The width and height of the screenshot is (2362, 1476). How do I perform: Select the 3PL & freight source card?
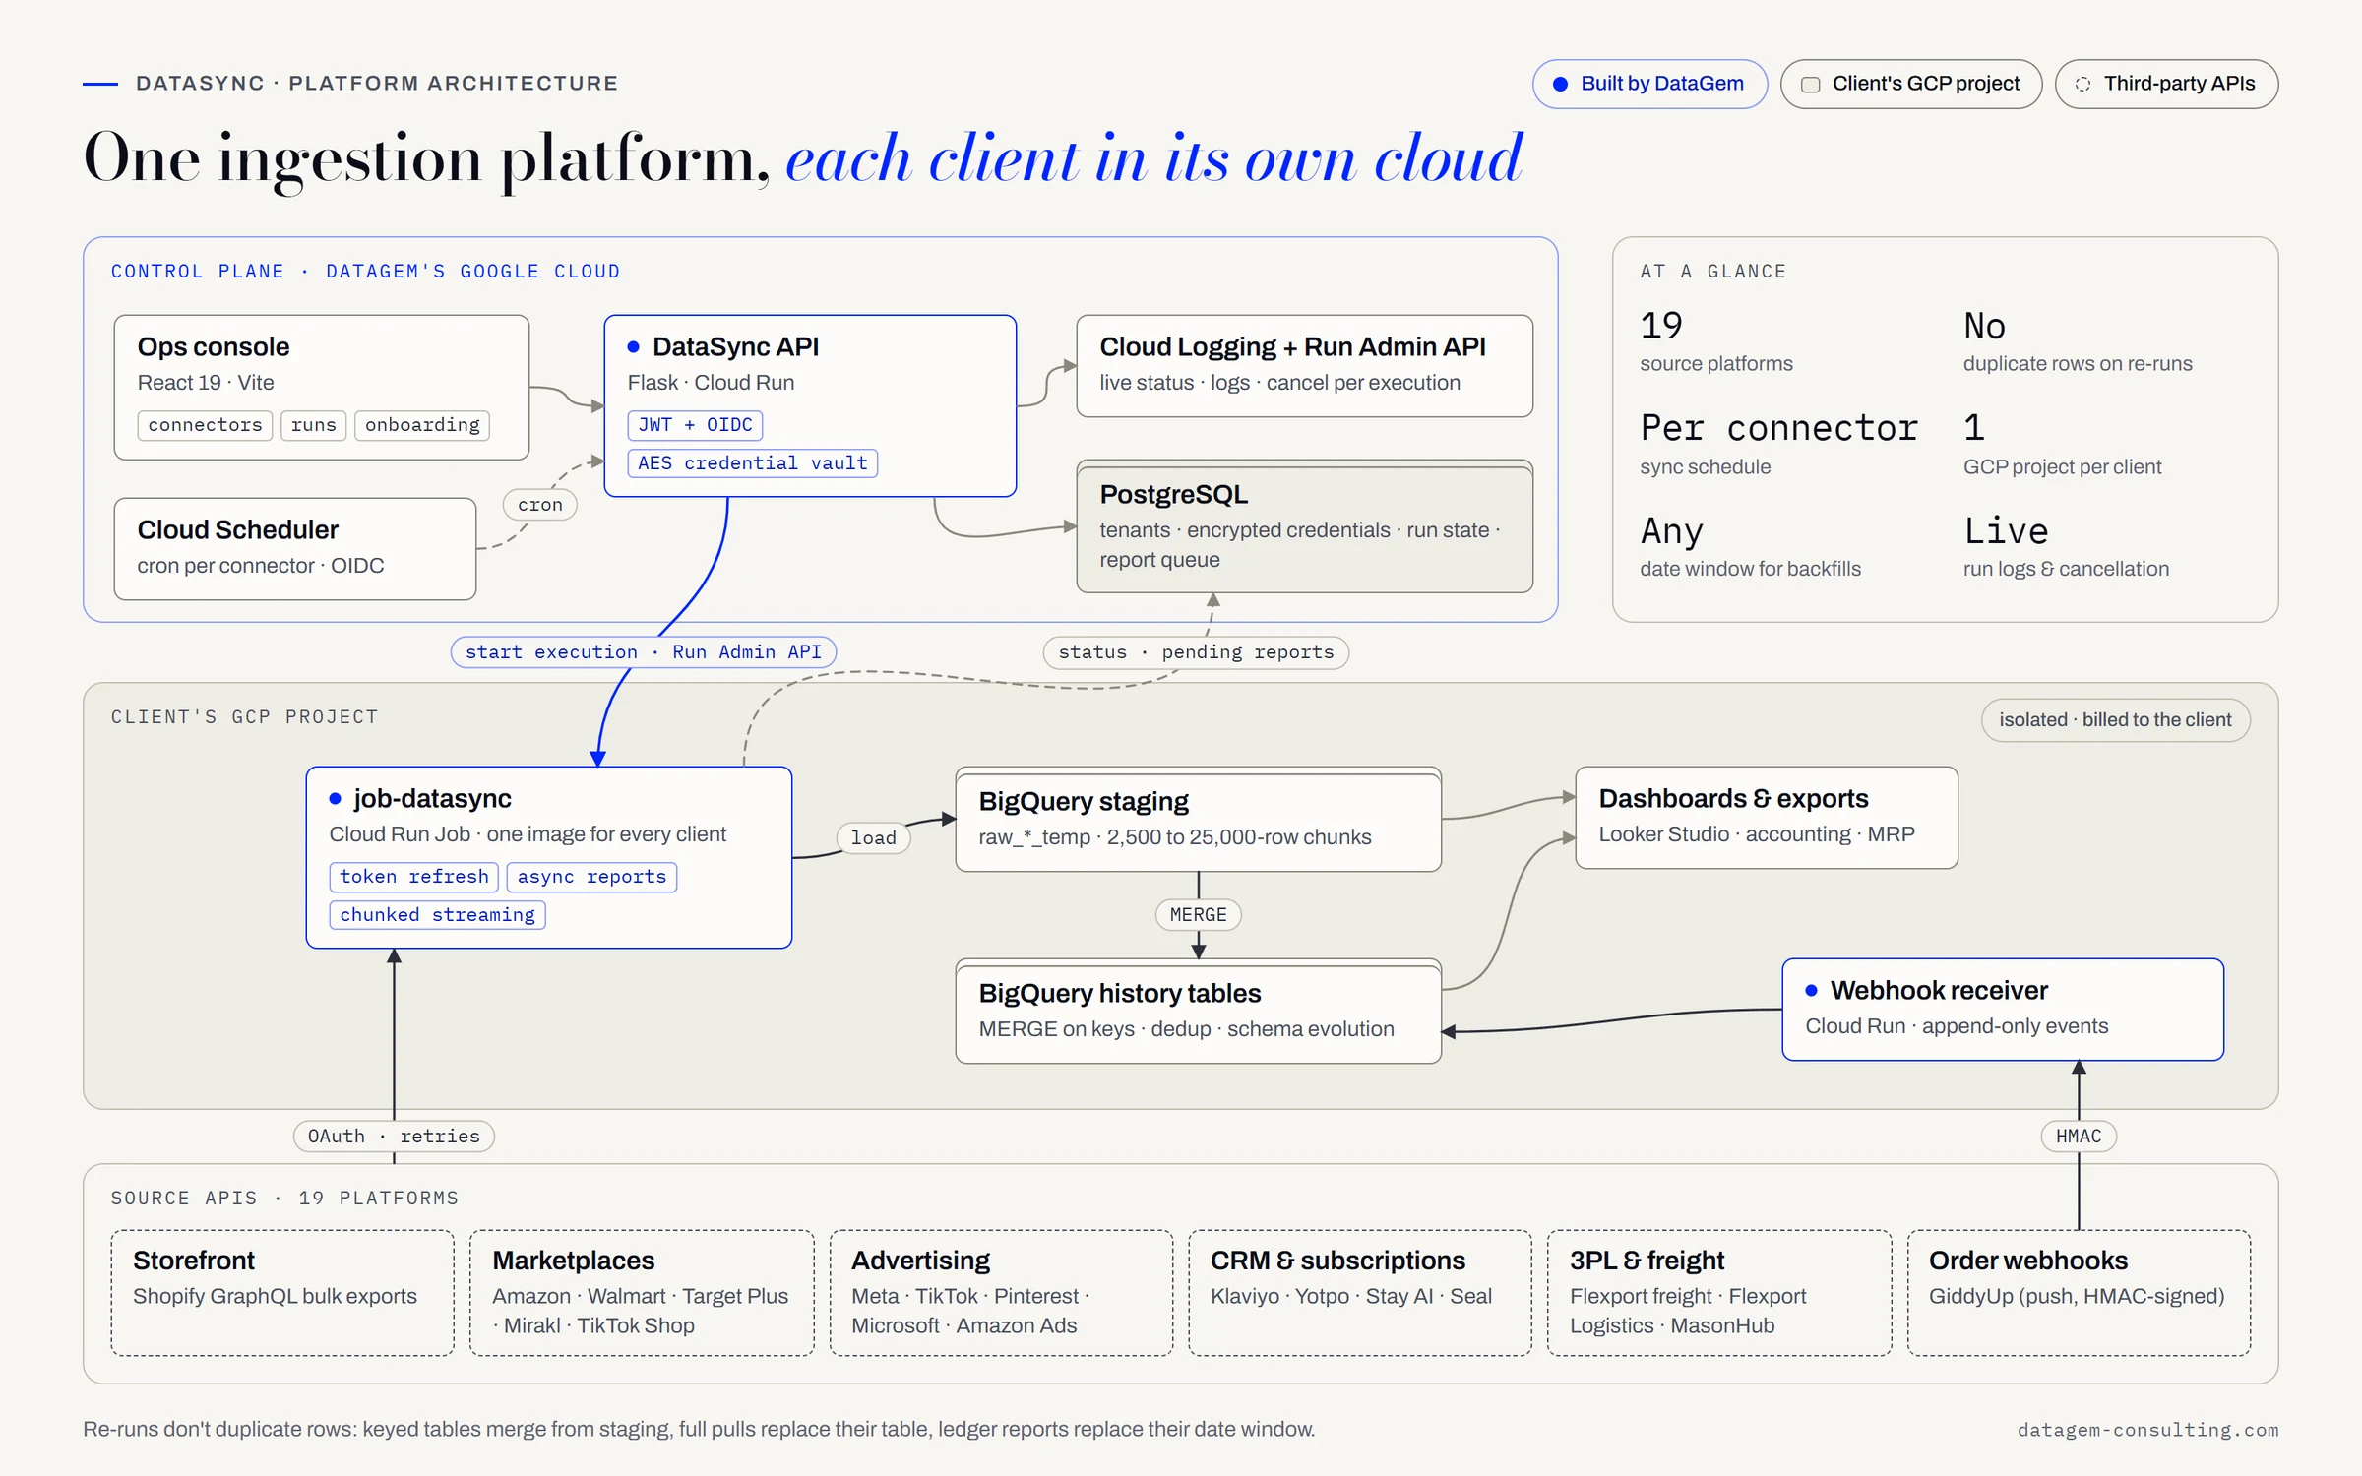1719,1293
